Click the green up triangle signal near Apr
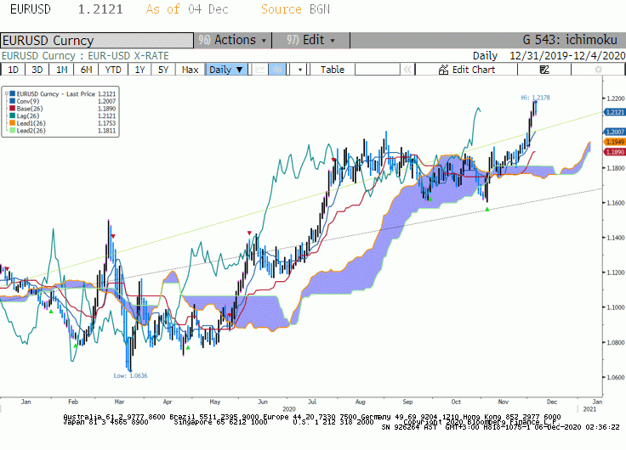Image resolution: width=626 pixels, height=450 pixels. (x=188, y=348)
